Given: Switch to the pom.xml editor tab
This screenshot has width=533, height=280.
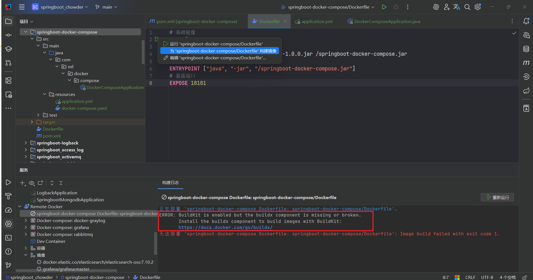Looking at the screenshot, I should (x=193, y=21).
